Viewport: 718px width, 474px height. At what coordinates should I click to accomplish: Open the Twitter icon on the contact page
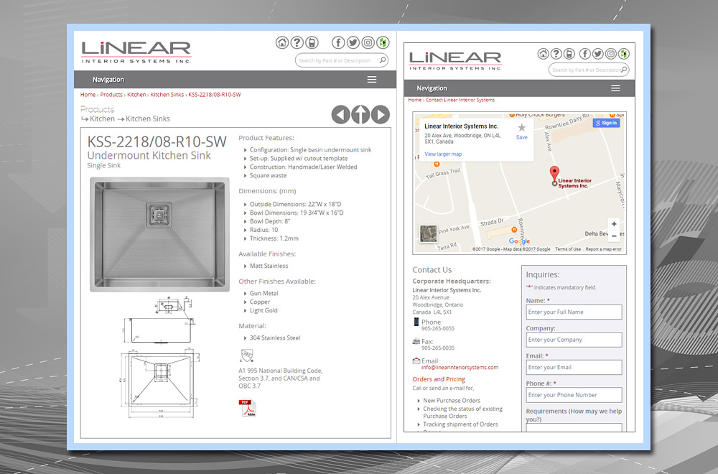point(597,54)
